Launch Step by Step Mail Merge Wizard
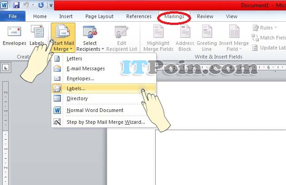This screenshot has width=286, height=185. 104,122
